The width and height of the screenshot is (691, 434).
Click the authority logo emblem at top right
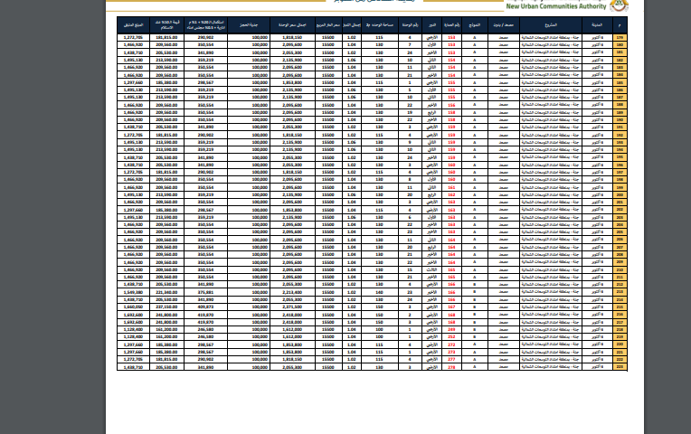coord(620,5)
